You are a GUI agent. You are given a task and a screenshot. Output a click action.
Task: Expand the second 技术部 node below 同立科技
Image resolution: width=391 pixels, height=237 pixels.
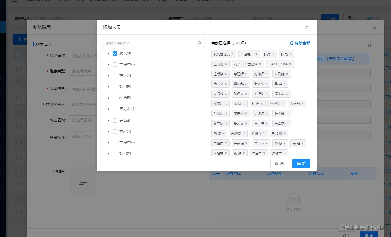point(109,131)
